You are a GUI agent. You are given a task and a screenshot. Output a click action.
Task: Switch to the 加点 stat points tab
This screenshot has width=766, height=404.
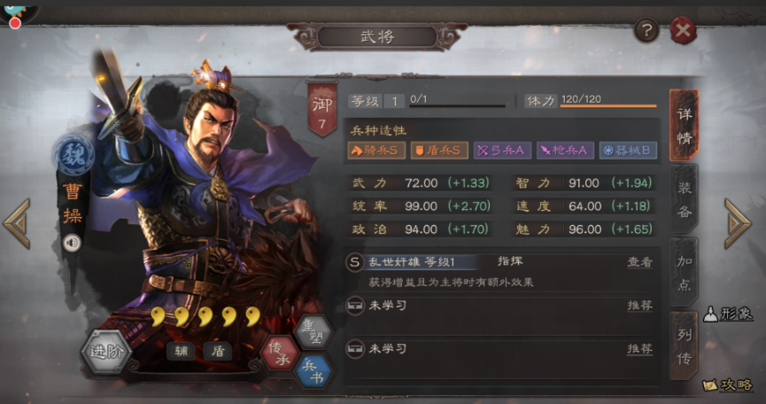[x=684, y=273]
